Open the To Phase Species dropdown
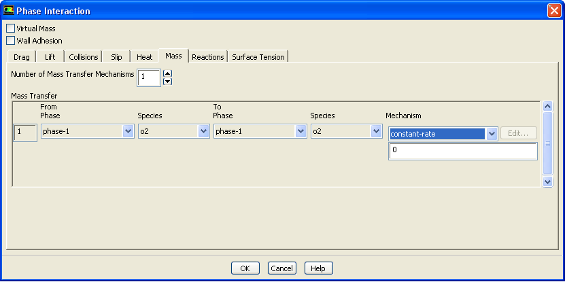 pyautogui.click(x=375, y=132)
